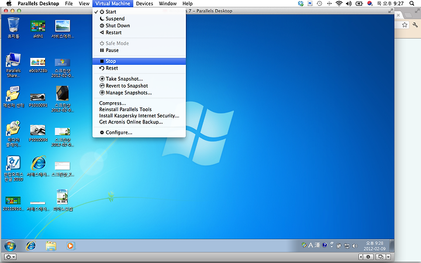The image size is (421, 263).
Task: Choose Stop in the Virtual Machine menu
Action: [x=139, y=61]
